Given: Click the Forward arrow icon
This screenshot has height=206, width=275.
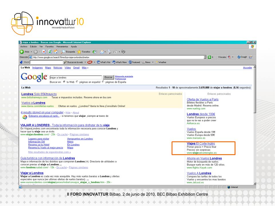Looking at the screenshot, I should 35,52.
